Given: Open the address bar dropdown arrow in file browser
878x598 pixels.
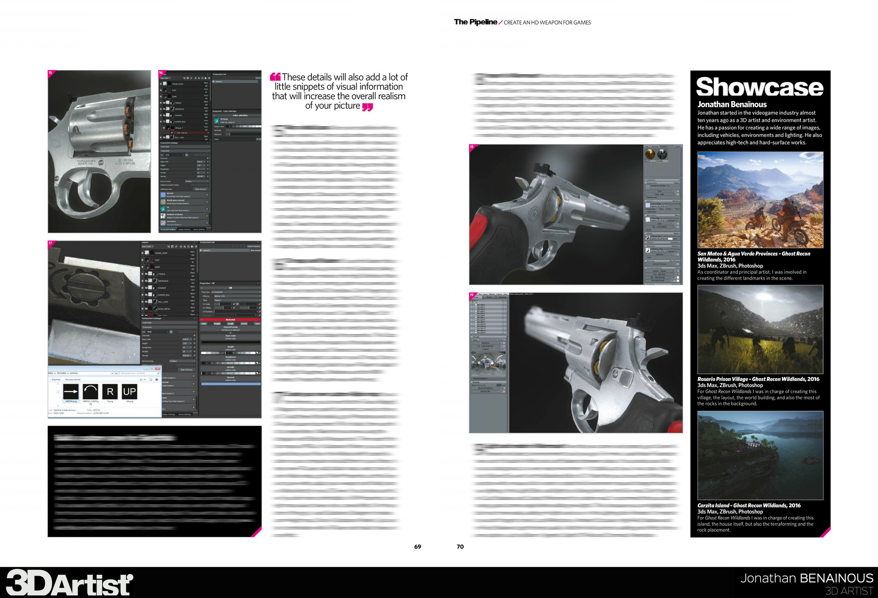Looking at the screenshot, I should click(x=112, y=373).
